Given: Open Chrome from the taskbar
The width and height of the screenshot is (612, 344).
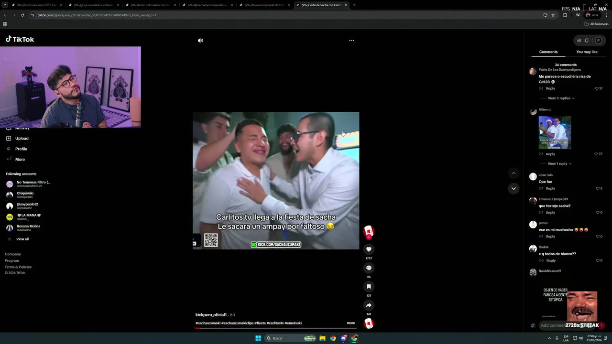Looking at the screenshot, I should click(x=333, y=338).
